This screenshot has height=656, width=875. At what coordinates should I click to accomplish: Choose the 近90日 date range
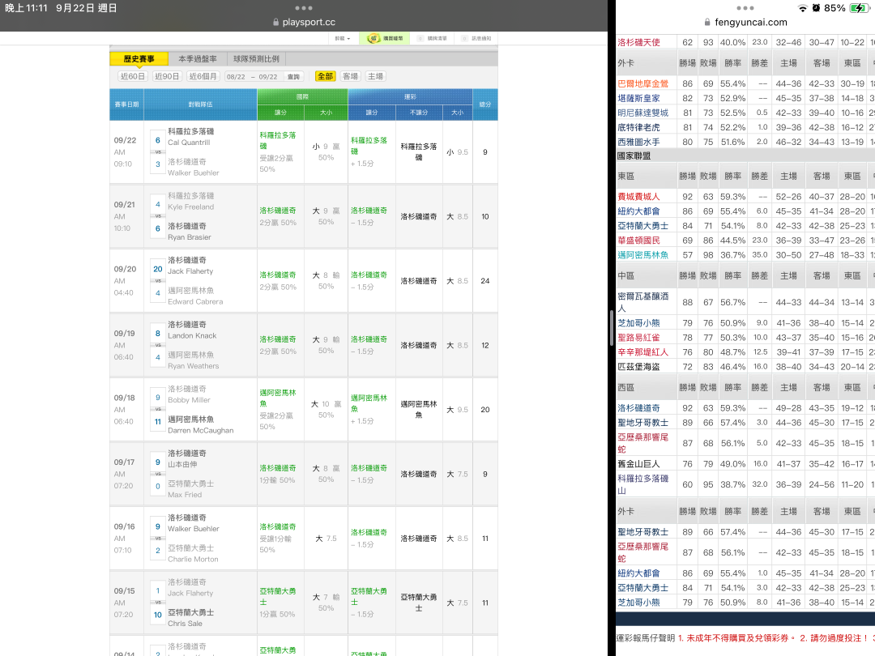(167, 76)
